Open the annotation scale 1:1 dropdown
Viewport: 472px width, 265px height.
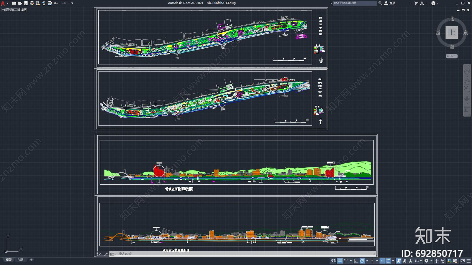[x=418, y=261]
